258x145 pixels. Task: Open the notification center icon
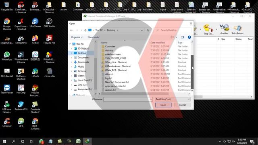click(x=252, y=141)
